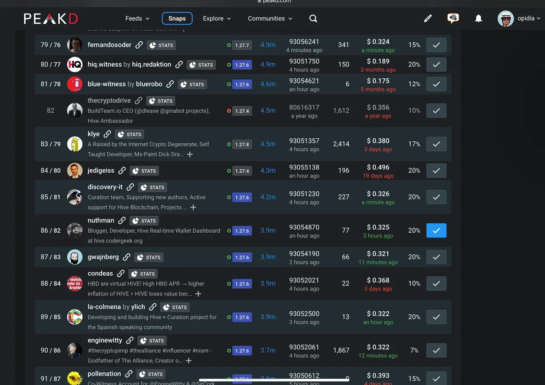Open the chat bubble icon in header
The width and height of the screenshot is (545, 385).
coord(453,18)
